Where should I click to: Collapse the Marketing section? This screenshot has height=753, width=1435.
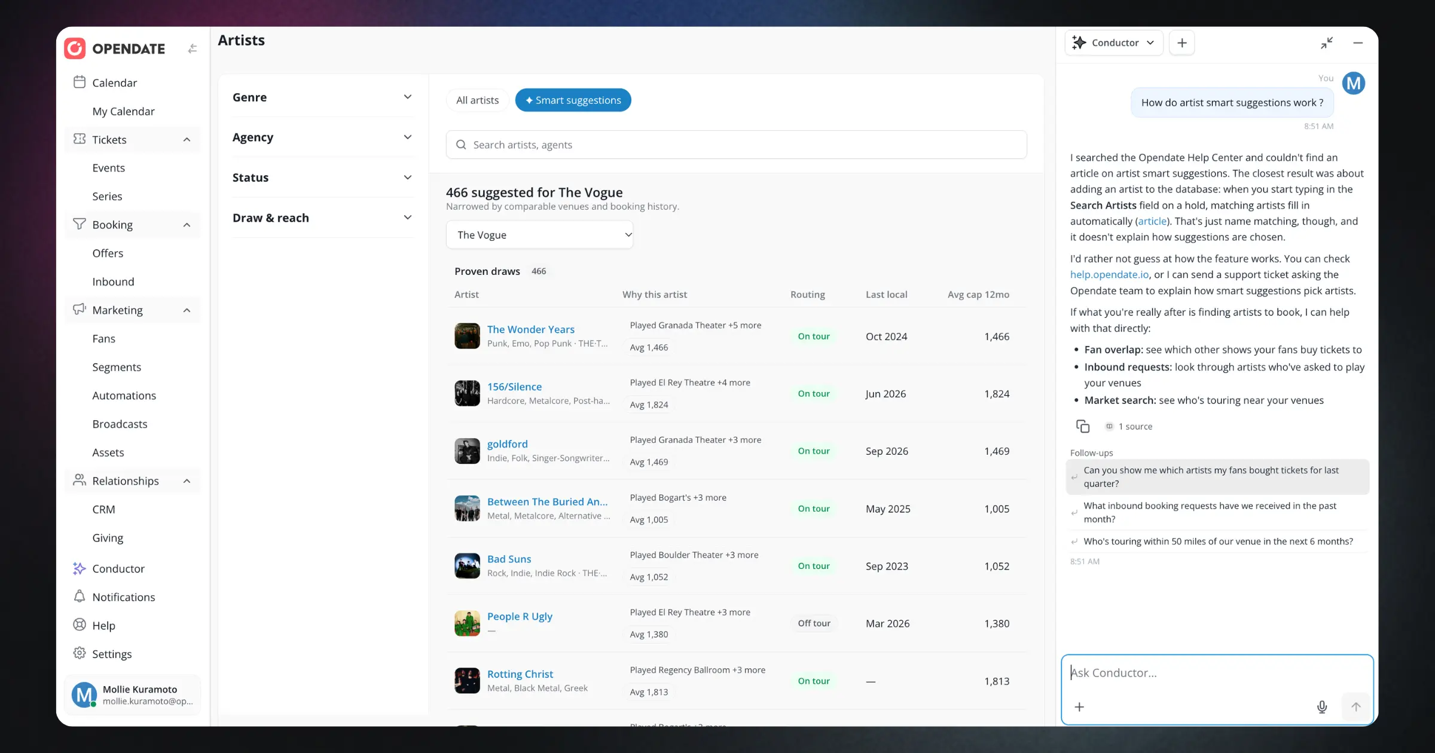tap(187, 310)
